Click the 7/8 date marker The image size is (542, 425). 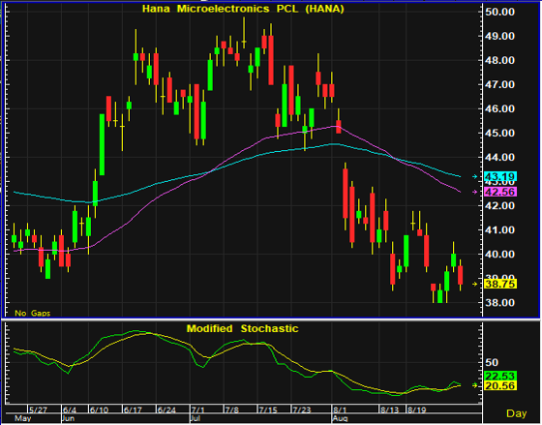point(232,410)
